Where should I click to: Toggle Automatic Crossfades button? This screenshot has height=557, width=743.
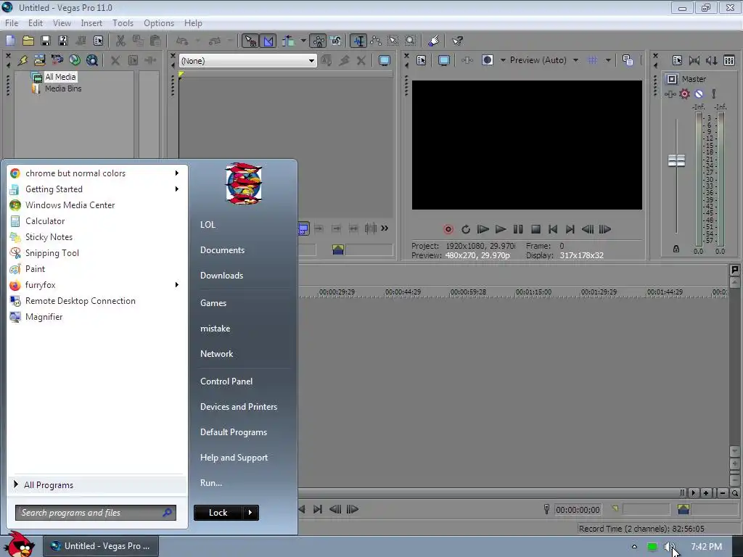tap(268, 41)
